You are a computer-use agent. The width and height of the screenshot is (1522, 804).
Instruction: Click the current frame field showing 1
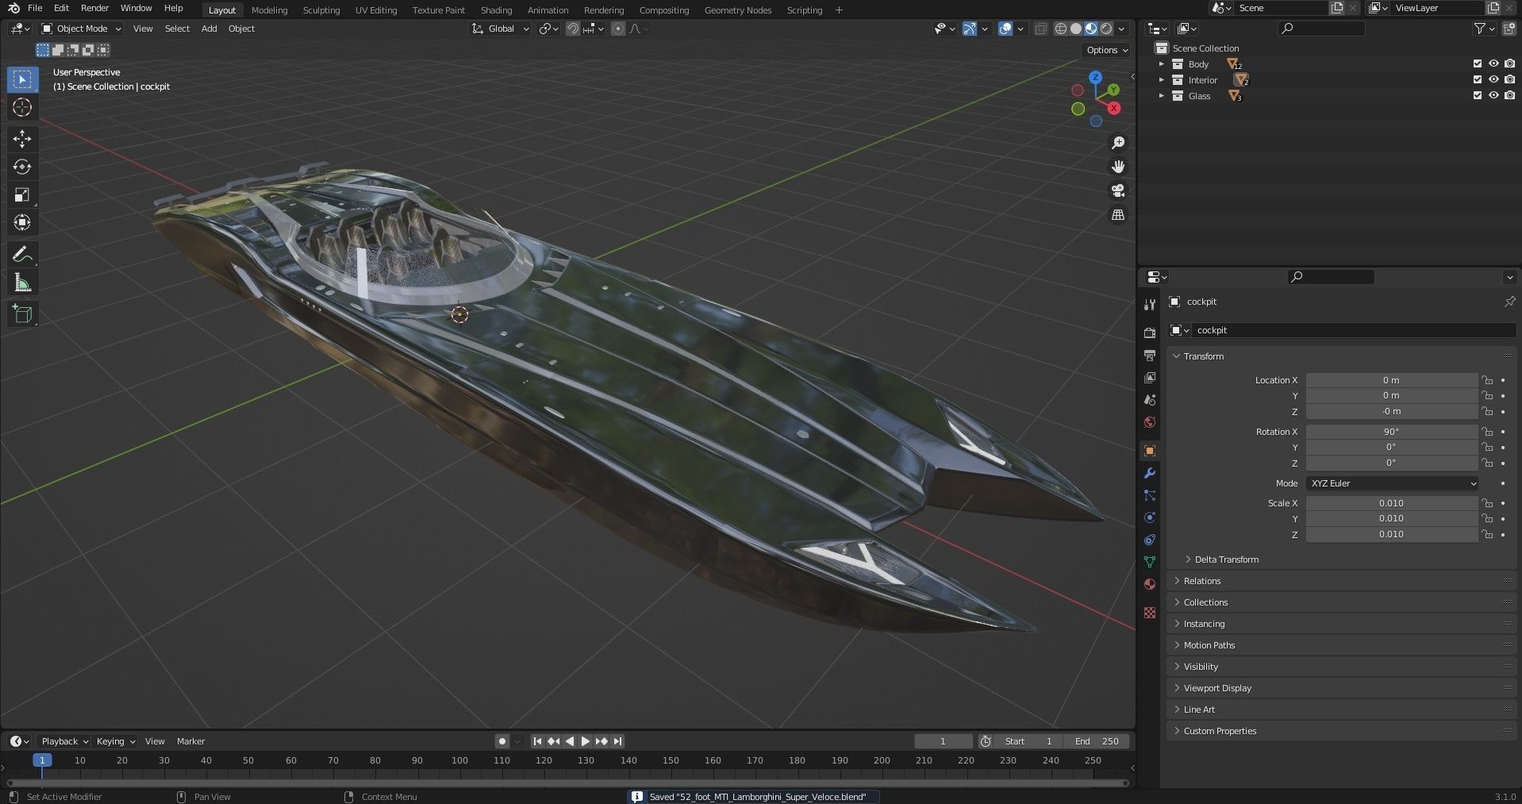(x=943, y=741)
